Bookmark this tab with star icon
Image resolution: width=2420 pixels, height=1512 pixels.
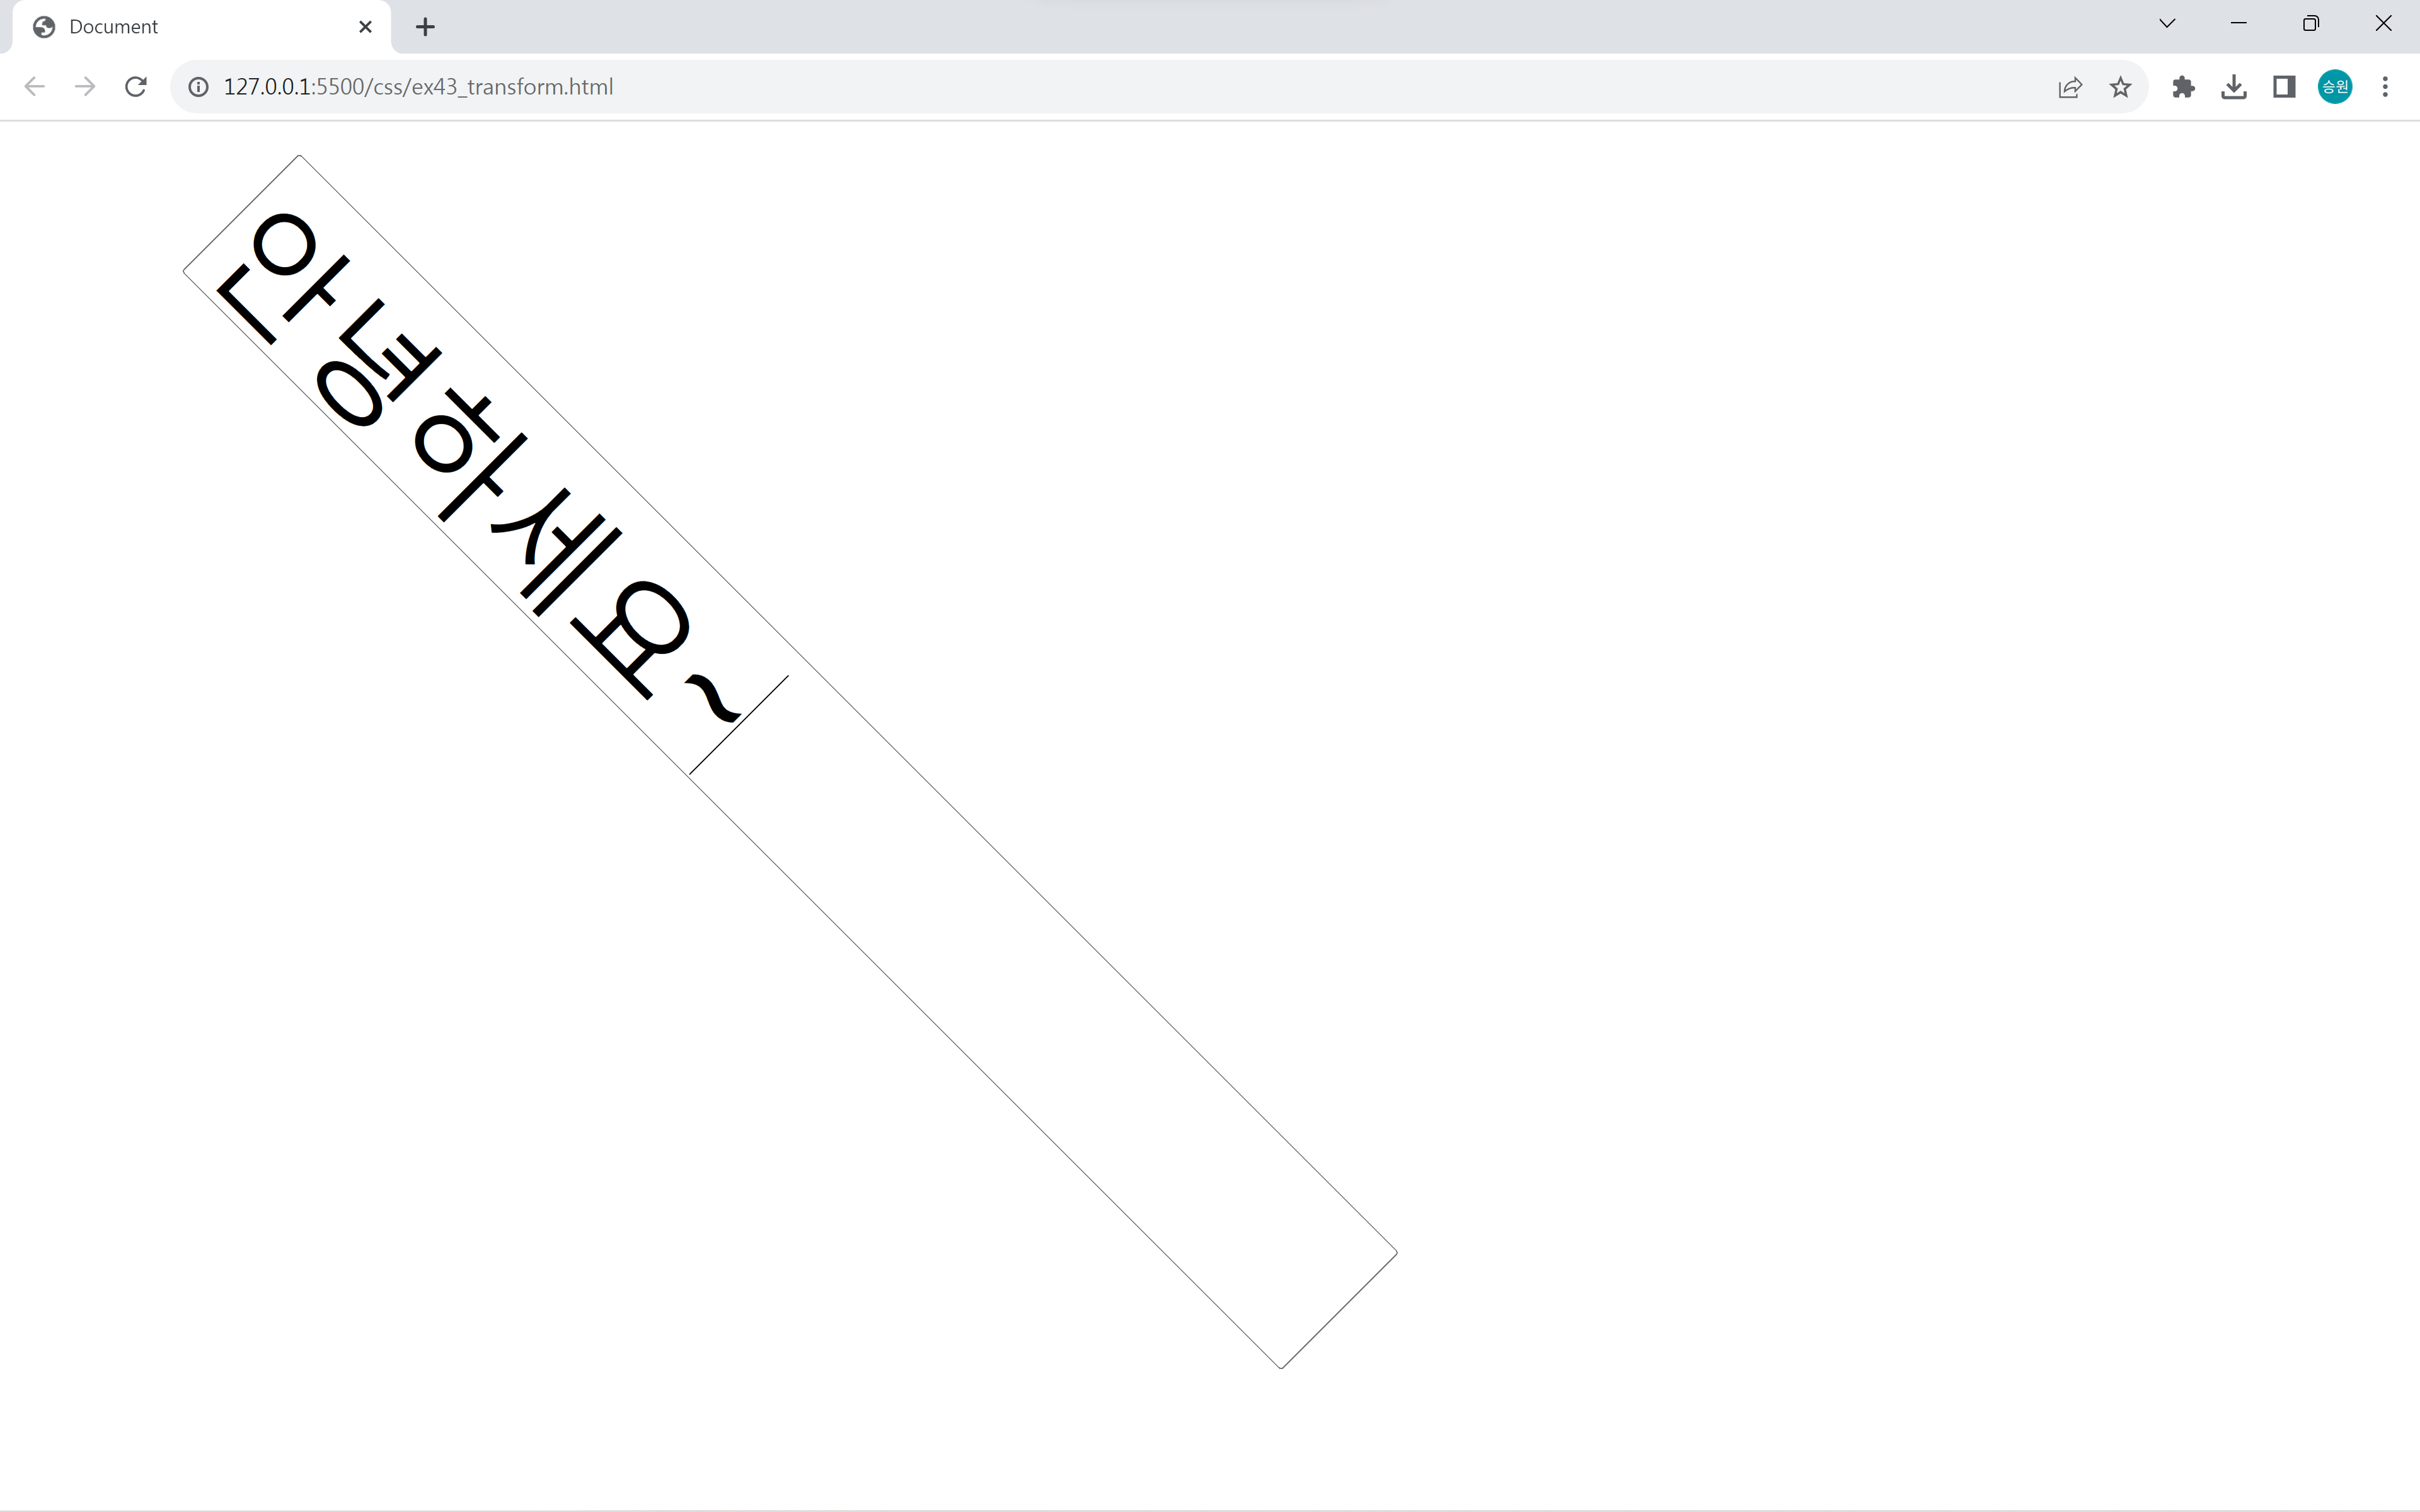pos(2120,87)
